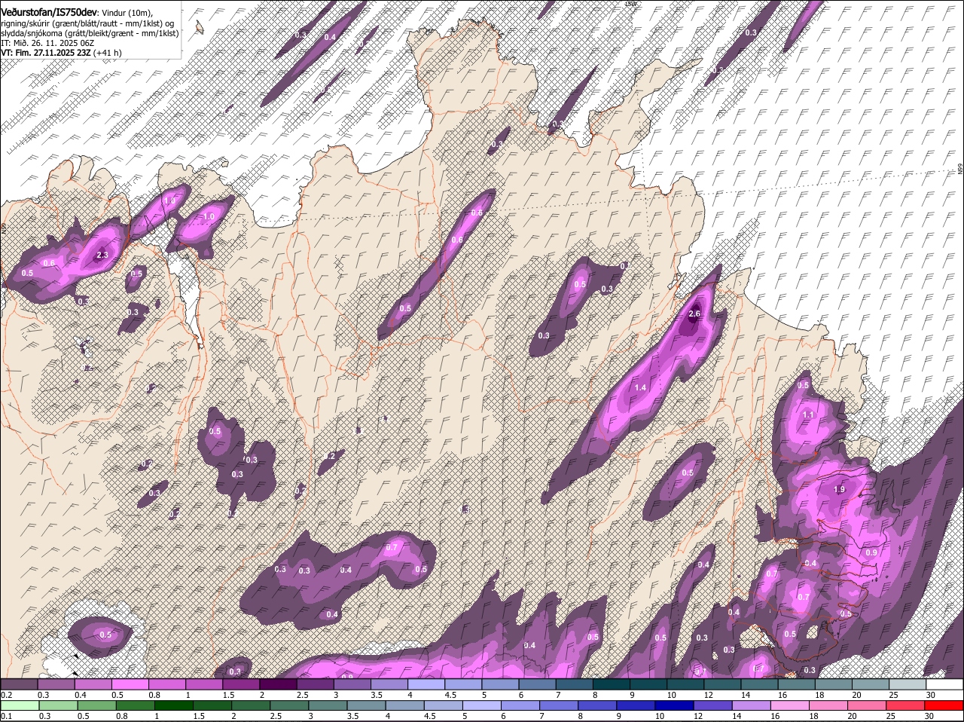Click the 2.6 precipitation value on the map
The height and width of the screenshot is (722, 964).
pos(694,314)
